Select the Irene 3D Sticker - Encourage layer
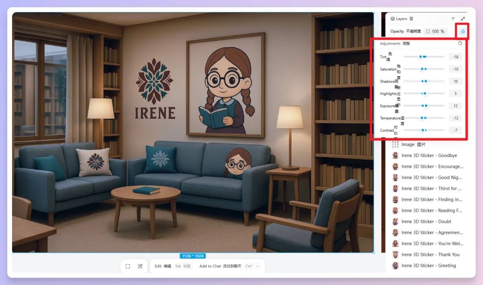Viewport: 483px width, 285px height. click(x=428, y=166)
